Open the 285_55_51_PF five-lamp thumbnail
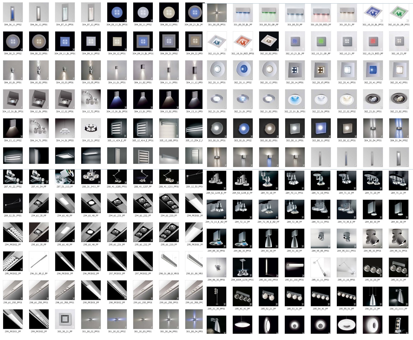Viewport: 413px width, 340px height. pos(347,296)
